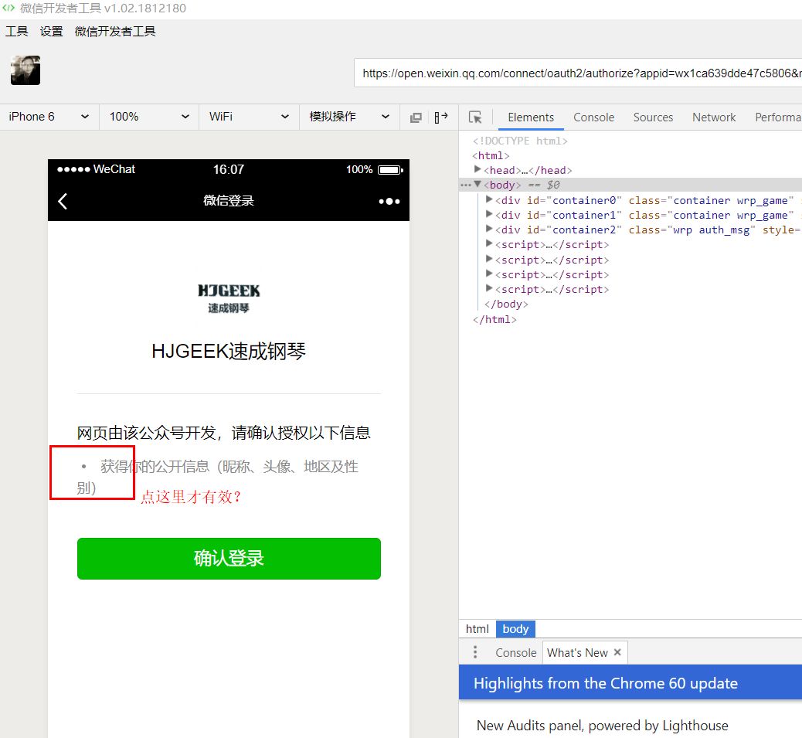Screen dimensions: 802x738
Task: Expand the fourth script node
Action: 489,288
